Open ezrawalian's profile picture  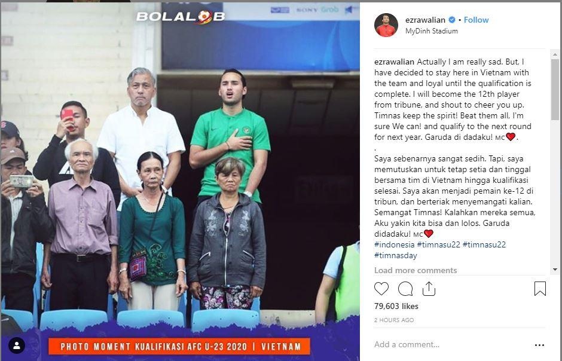(x=386, y=25)
